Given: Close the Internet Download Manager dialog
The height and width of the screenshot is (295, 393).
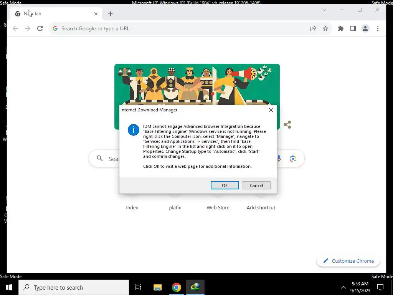Looking at the screenshot, I should click(271, 110).
